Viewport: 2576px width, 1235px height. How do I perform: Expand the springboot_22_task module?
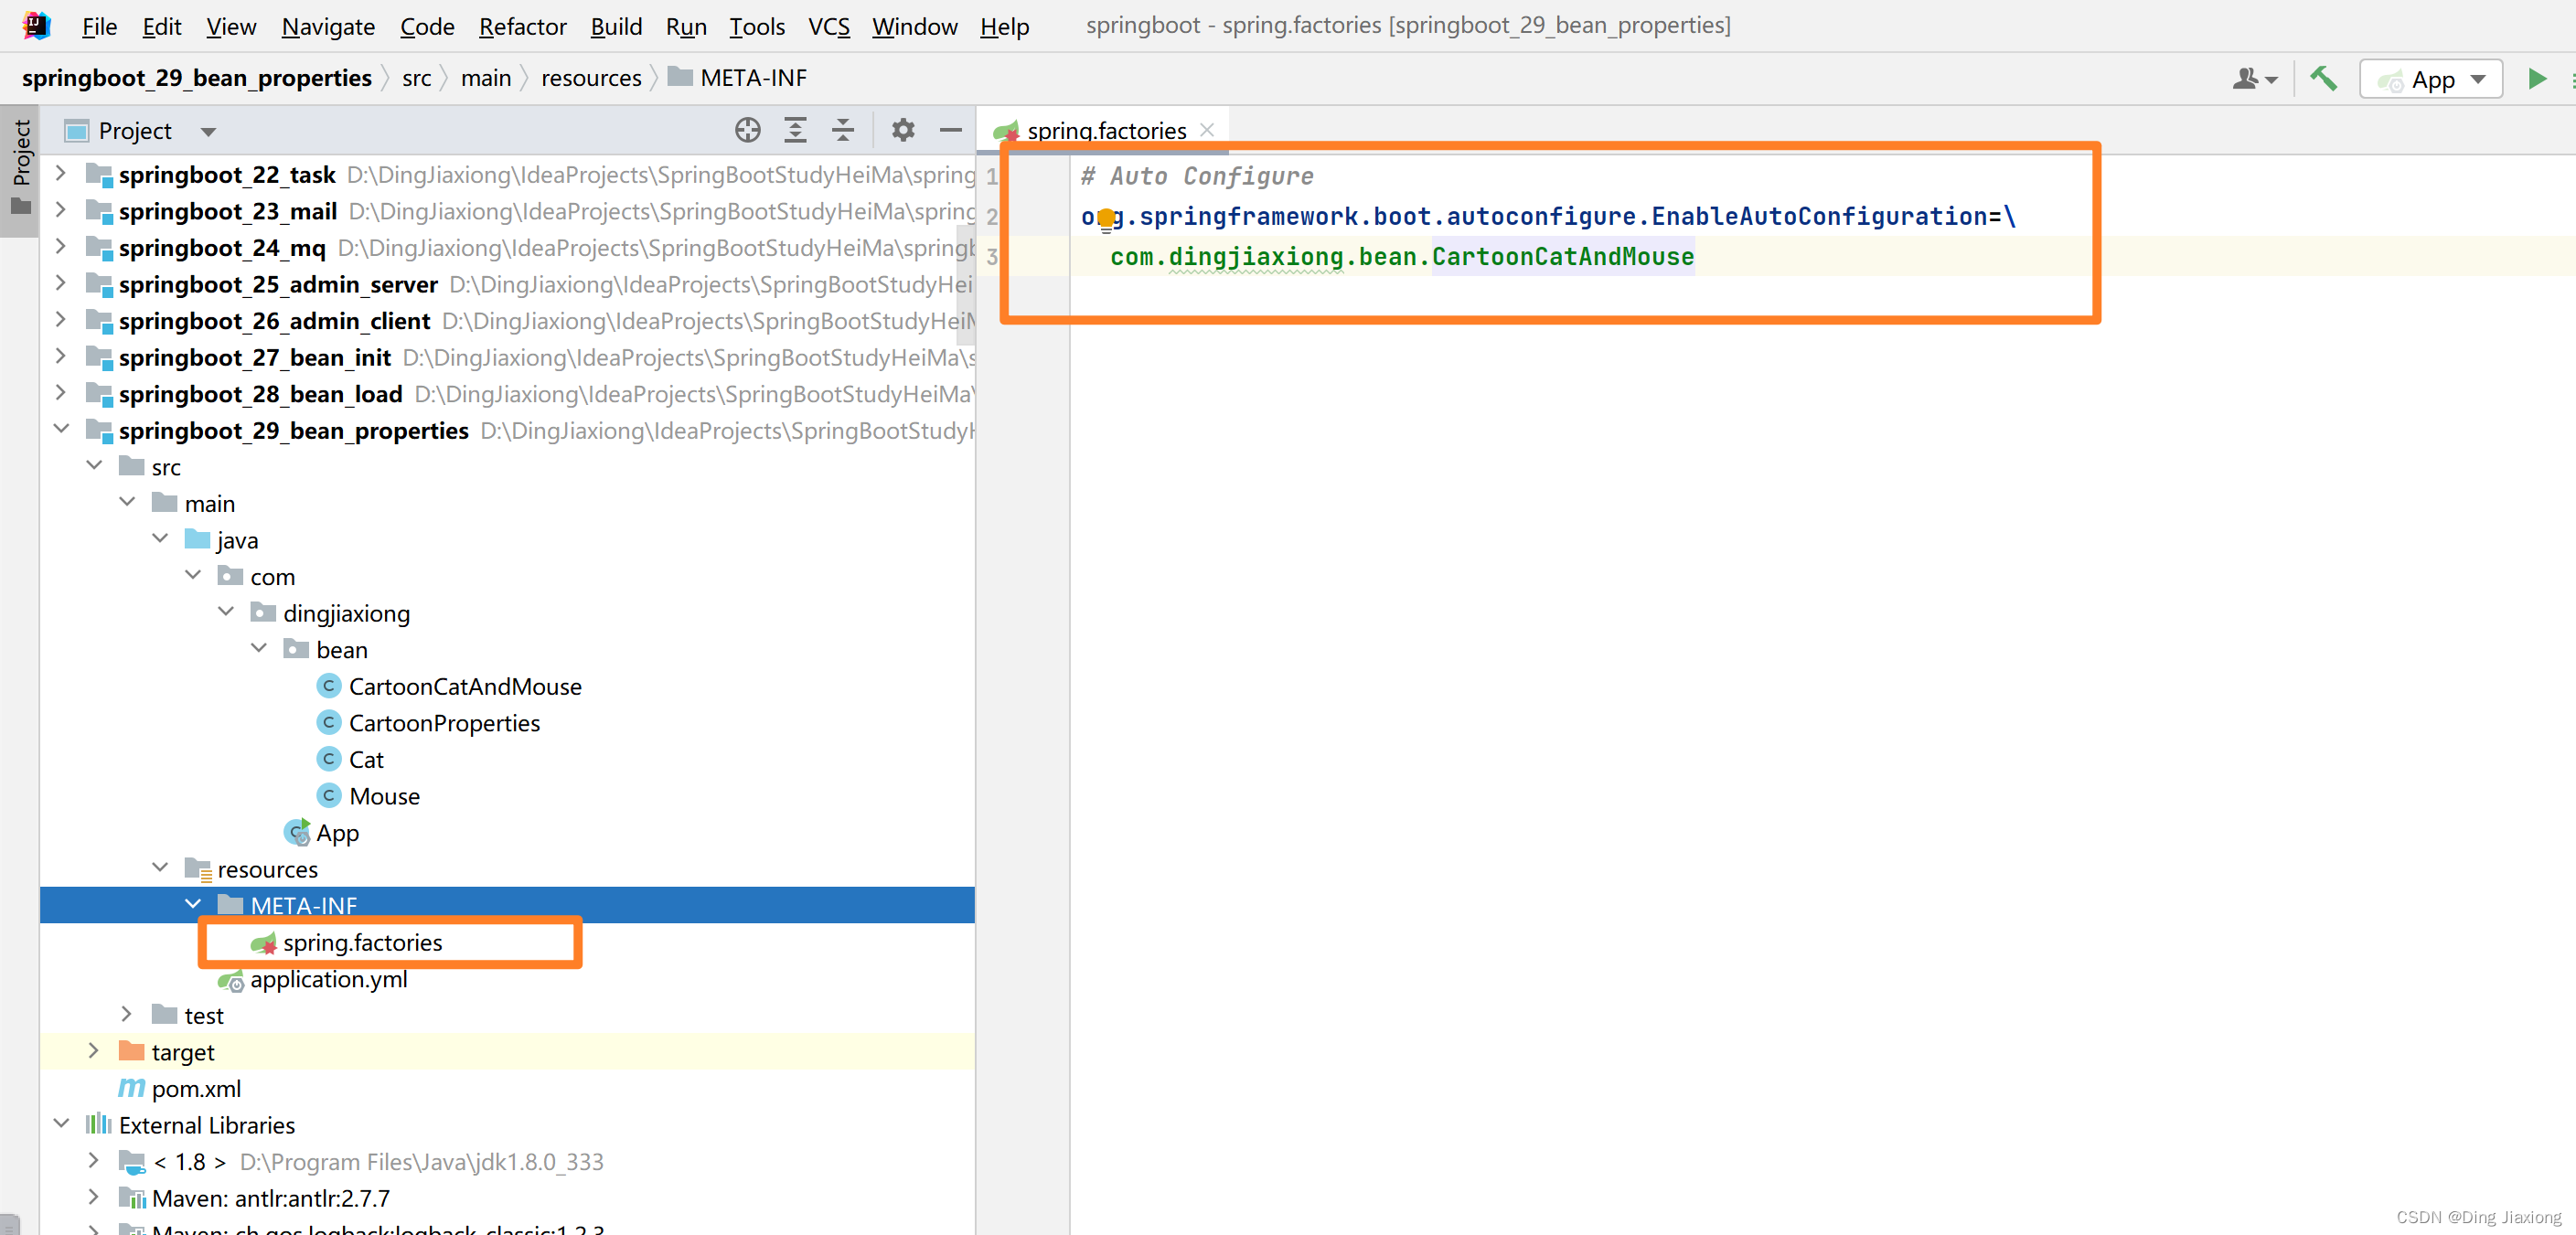pos(61,173)
